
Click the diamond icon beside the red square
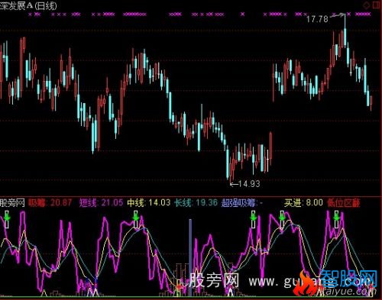click(367, 5)
